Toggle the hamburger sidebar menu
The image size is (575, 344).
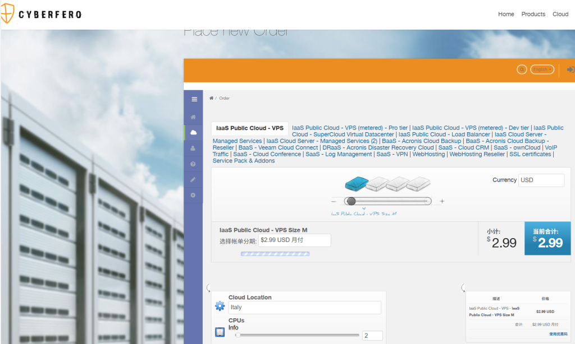(194, 99)
